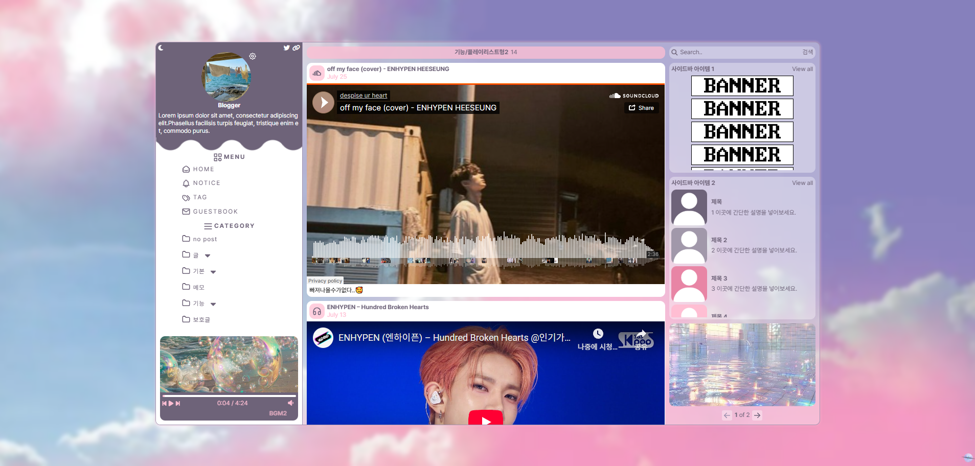Image resolution: width=975 pixels, height=466 pixels.
Task: Open the 'no post' category
Action: (205, 239)
